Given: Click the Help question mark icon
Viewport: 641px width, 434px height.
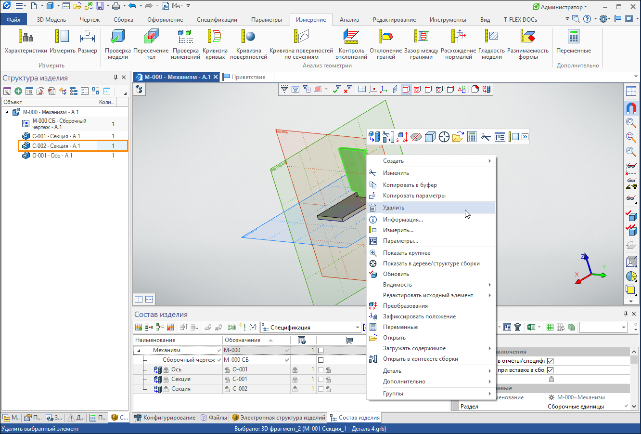Looking at the screenshot, I should 587,19.
